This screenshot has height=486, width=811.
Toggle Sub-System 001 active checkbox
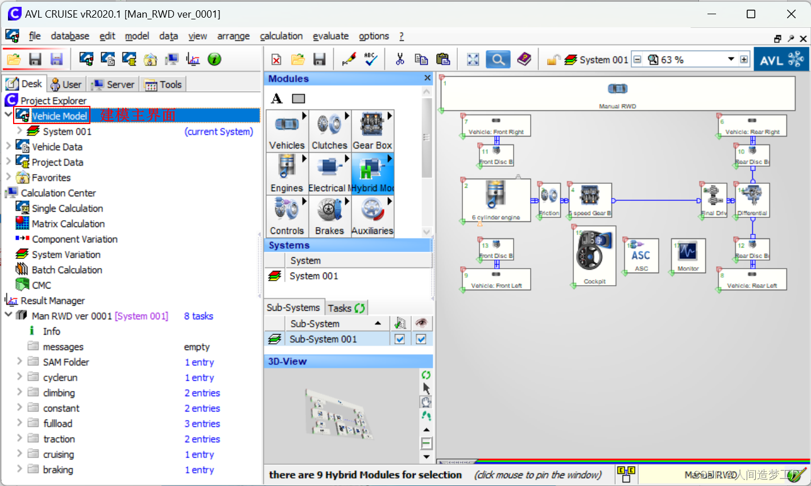(400, 339)
